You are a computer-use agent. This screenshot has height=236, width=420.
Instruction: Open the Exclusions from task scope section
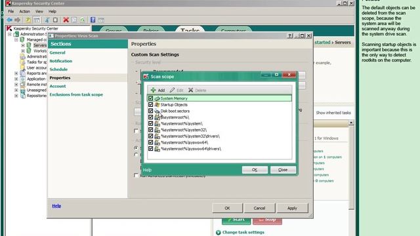tap(76, 94)
